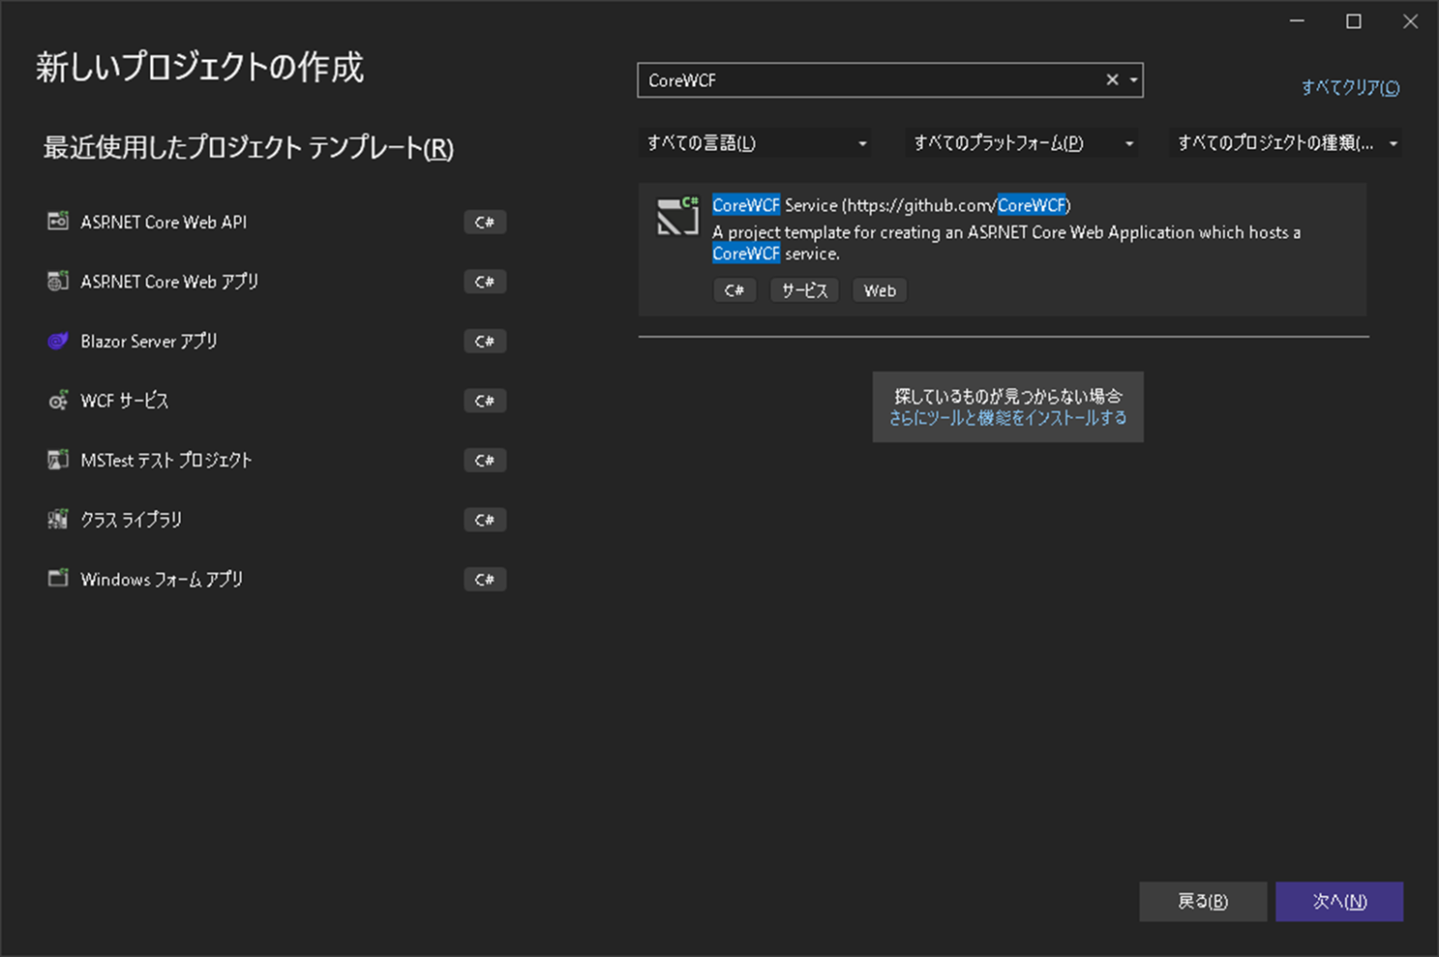1439x957 pixels.
Task: Click the WCF サービス template icon
Action: click(x=57, y=401)
